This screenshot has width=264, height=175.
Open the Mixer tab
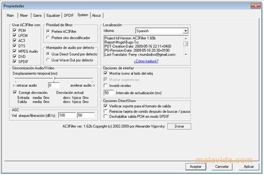click(x=24, y=15)
